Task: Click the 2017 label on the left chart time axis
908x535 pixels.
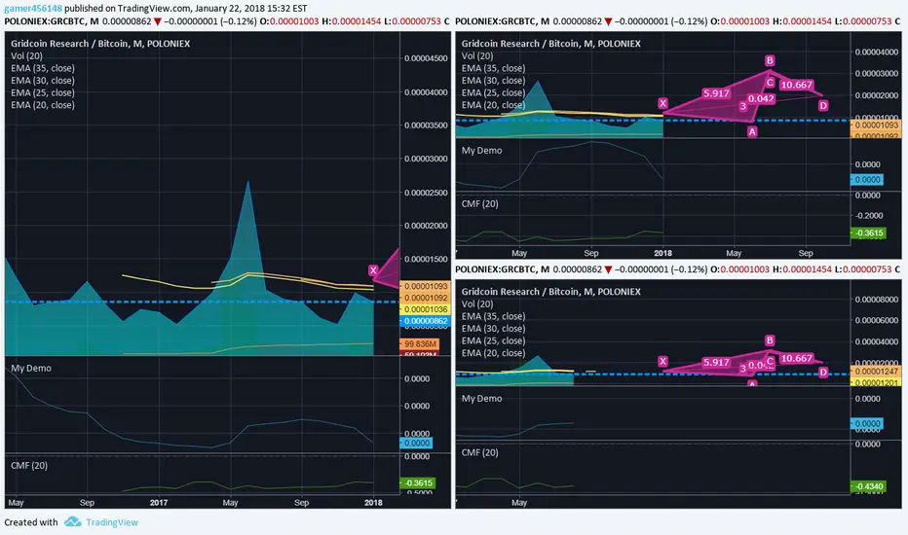Action: pos(159,502)
